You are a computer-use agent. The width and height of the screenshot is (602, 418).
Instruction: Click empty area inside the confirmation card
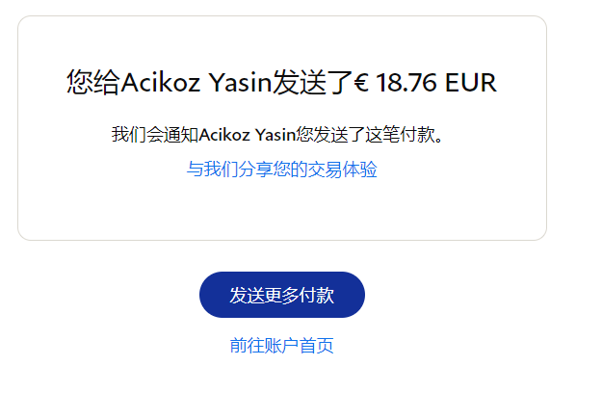[282, 209]
